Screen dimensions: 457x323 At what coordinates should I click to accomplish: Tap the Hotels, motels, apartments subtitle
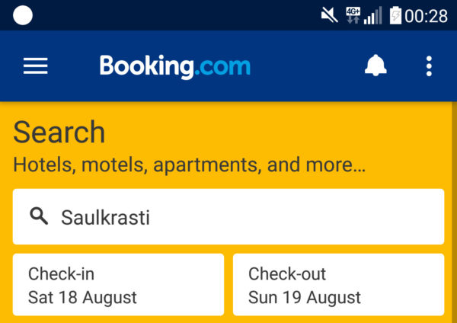(189, 165)
